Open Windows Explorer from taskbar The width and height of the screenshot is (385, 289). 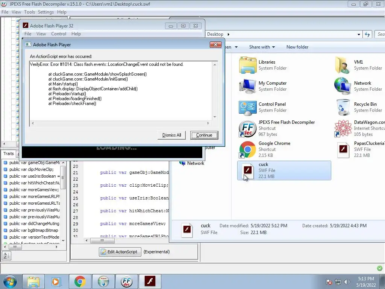click(33, 281)
